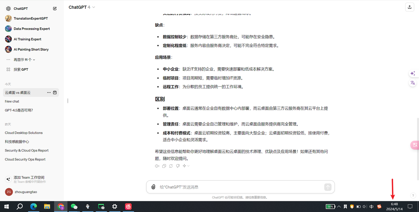Open 探索 GPT

(x=22, y=69)
